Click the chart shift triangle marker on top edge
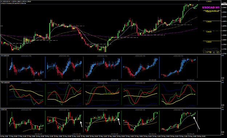Screen dimensions: 227x138 coord(199,1)
